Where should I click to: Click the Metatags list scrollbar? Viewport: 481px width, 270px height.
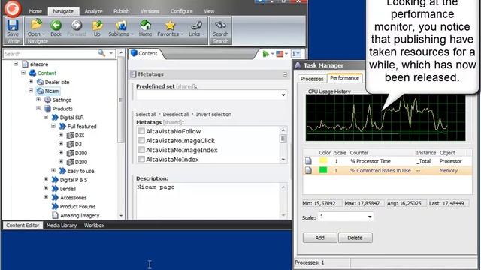coord(283,145)
